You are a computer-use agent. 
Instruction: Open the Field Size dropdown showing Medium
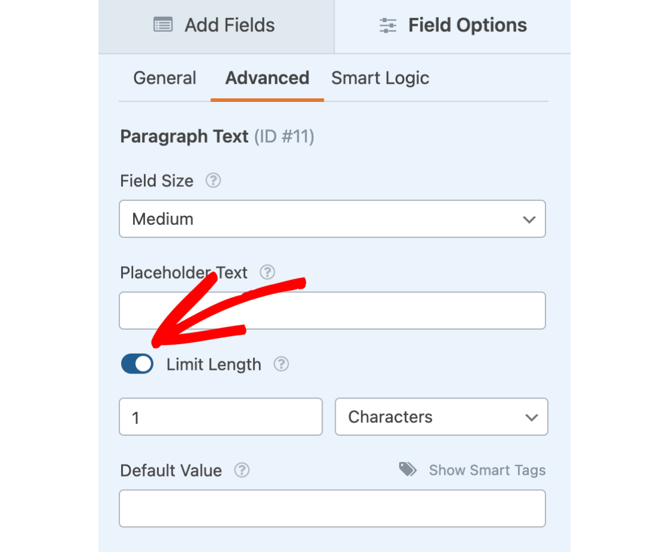[333, 219]
